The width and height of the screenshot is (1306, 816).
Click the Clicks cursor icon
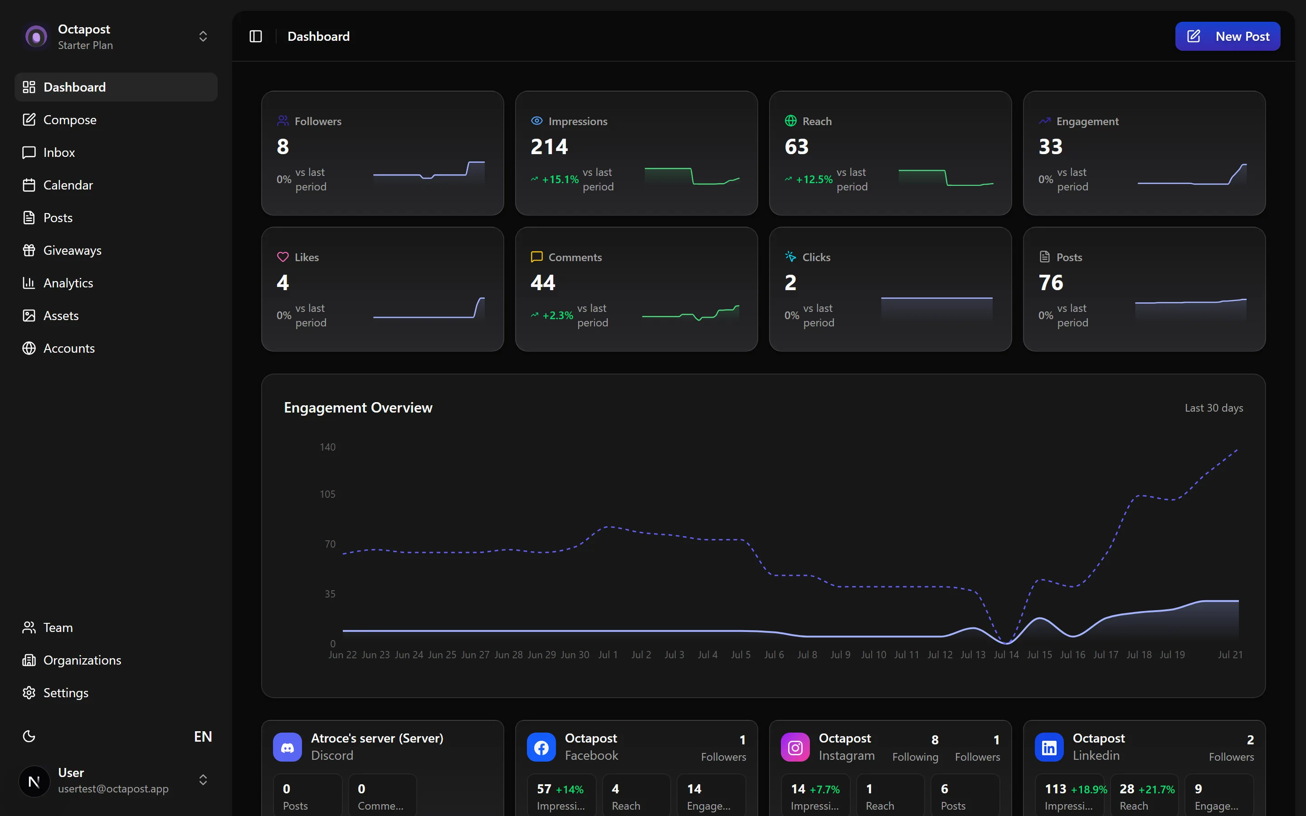pyautogui.click(x=790, y=257)
